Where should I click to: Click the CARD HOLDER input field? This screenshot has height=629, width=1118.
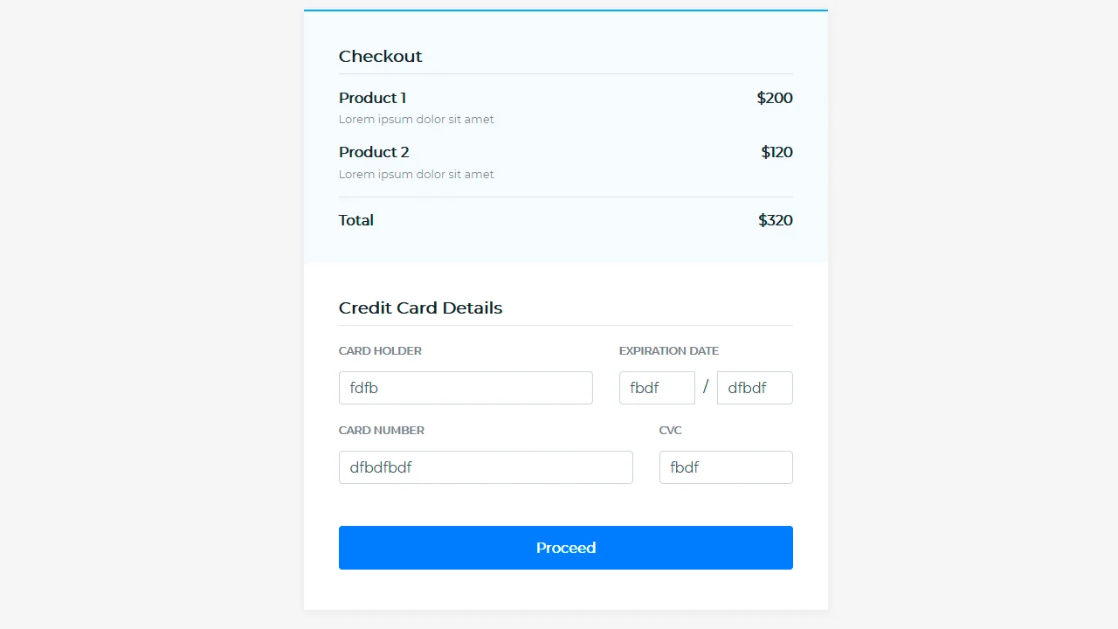click(x=466, y=388)
